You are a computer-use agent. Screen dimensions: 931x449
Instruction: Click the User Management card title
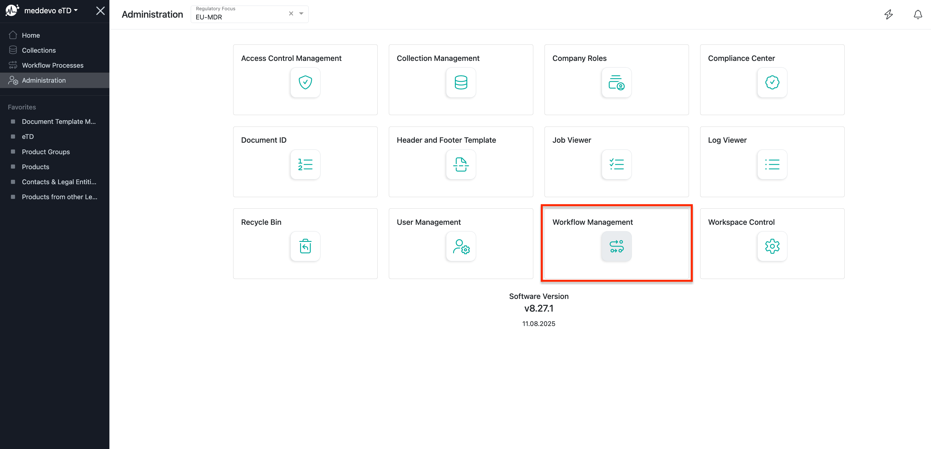(428, 222)
